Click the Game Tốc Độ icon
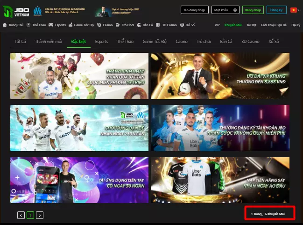 [x=70, y=25]
